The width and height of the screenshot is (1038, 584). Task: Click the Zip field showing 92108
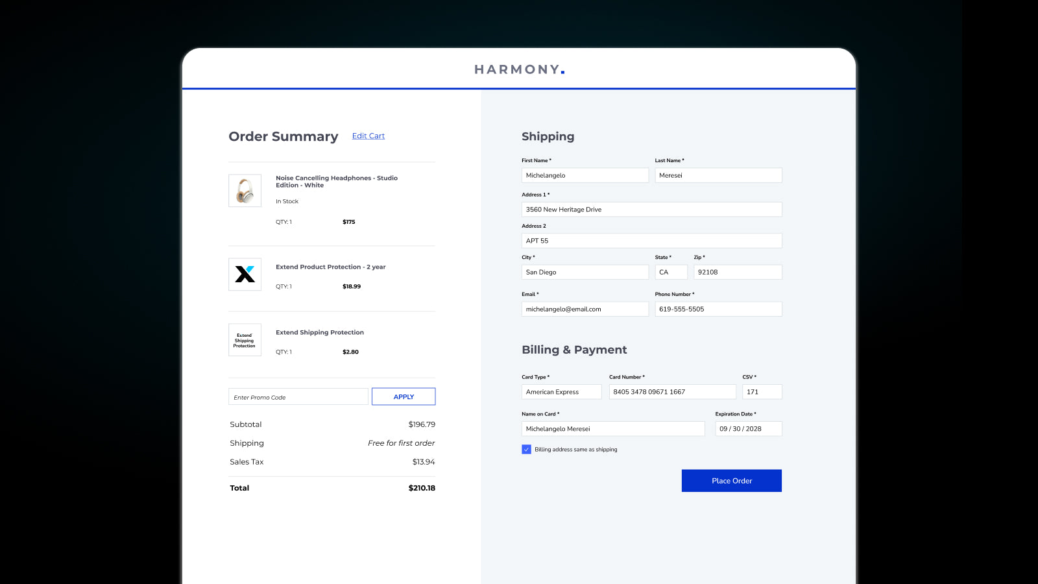coord(738,272)
